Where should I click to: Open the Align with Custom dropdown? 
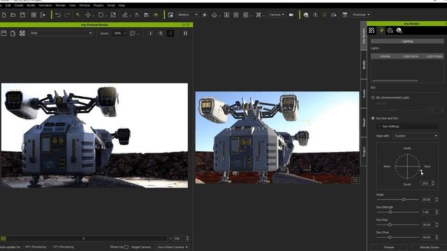coord(416,136)
